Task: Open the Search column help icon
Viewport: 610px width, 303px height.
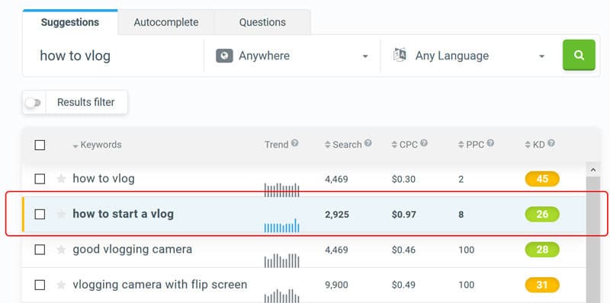Action: tap(368, 143)
